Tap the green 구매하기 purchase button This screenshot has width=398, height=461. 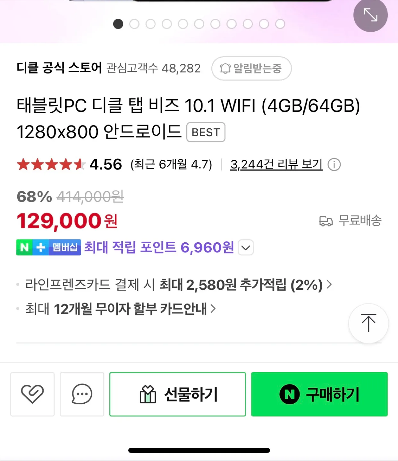[x=319, y=394]
